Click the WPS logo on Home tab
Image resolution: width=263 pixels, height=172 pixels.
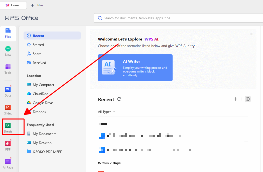point(7,5)
